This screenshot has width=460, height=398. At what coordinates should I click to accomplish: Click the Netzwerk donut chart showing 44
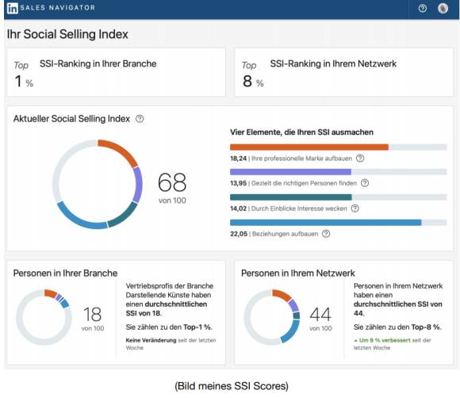coord(272,317)
